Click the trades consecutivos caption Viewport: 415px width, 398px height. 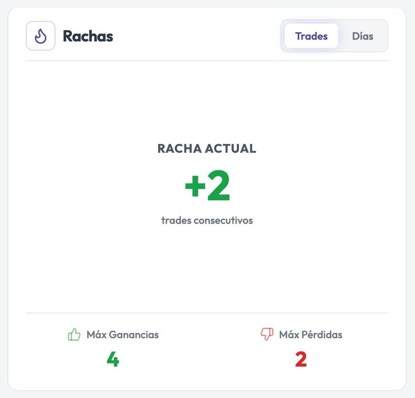207,220
